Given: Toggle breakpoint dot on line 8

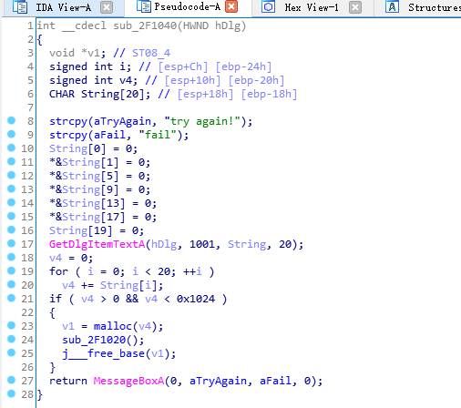Looking at the screenshot, I should [11, 120].
